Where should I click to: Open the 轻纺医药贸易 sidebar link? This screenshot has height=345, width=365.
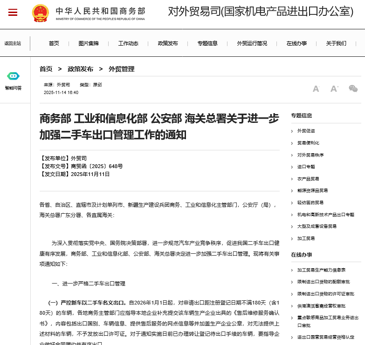click(310, 203)
